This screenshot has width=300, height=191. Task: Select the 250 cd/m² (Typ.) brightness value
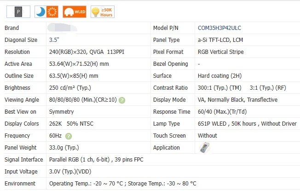(70, 88)
